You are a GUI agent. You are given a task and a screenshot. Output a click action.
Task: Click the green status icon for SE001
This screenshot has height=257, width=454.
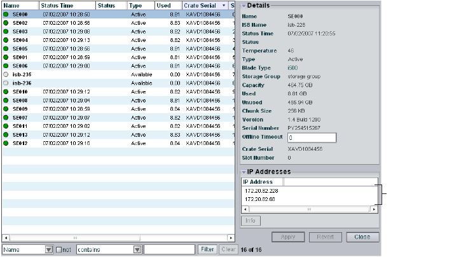click(6, 57)
